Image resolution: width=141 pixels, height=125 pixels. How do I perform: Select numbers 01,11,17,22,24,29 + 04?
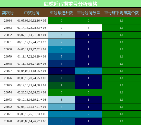pyautogui.click(x=32, y=56)
